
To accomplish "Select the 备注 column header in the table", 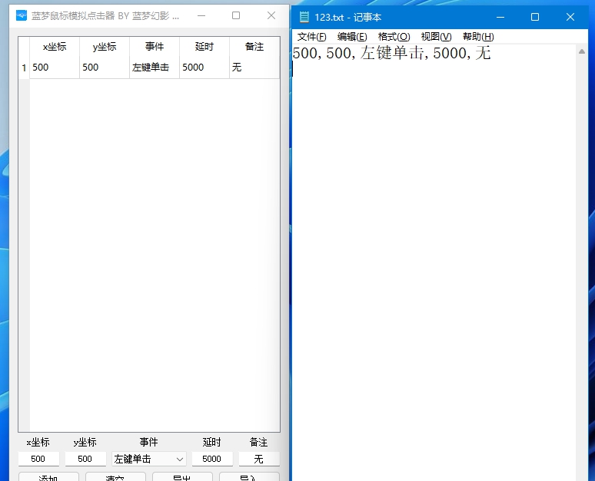I will 254,47.
